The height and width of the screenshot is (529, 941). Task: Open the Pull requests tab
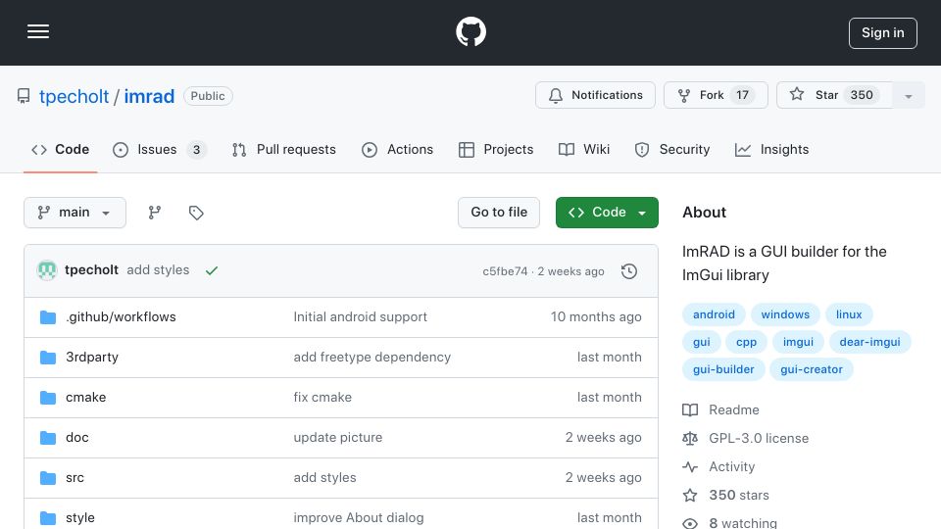coord(284,149)
